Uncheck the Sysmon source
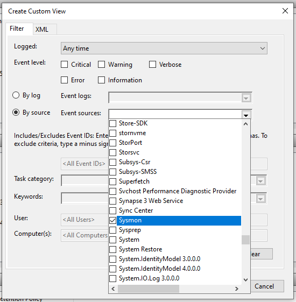This screenshot has width=296, height=302. (x=113, y=220)
